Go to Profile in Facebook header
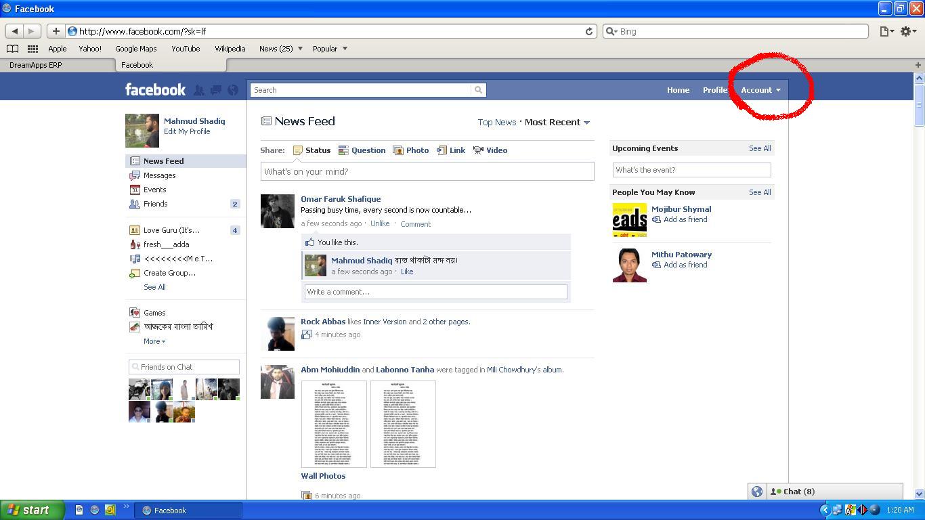Viewport: 925px width, 520px height. 714,90
